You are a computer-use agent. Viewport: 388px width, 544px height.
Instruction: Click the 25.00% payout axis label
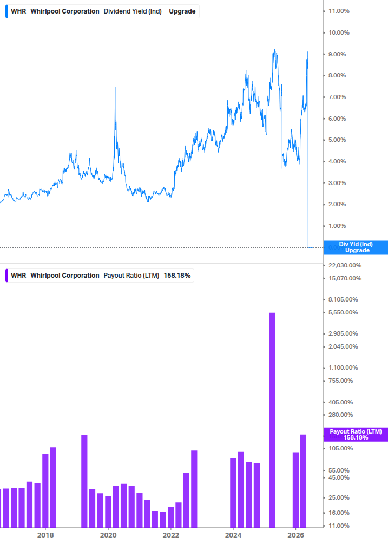(x=339, y=498)
